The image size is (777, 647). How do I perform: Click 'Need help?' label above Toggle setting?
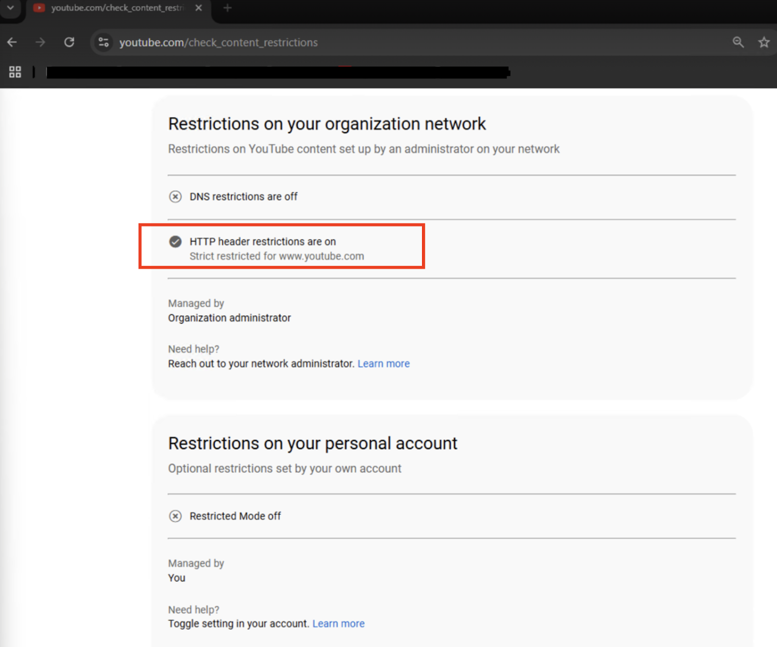coord(194,610)
